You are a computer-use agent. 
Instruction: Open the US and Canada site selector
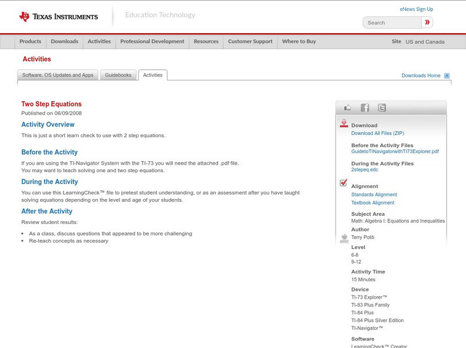pyautogui.click(x=425, y=42)
